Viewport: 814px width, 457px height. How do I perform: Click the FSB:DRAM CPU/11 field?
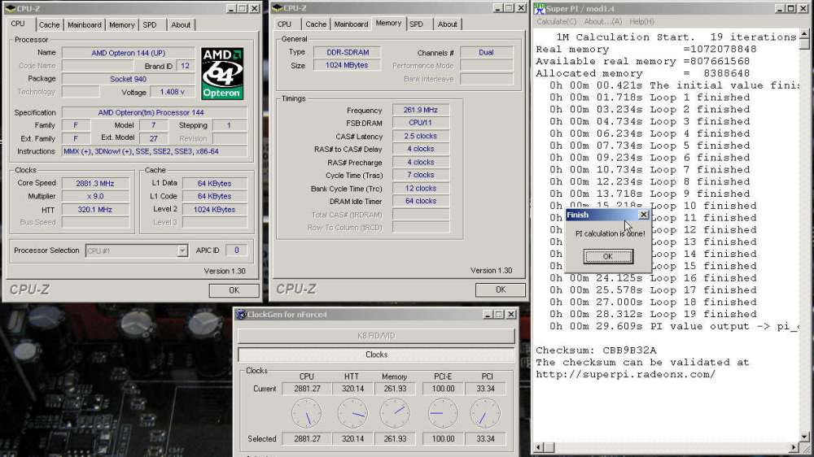coord(421,123)
